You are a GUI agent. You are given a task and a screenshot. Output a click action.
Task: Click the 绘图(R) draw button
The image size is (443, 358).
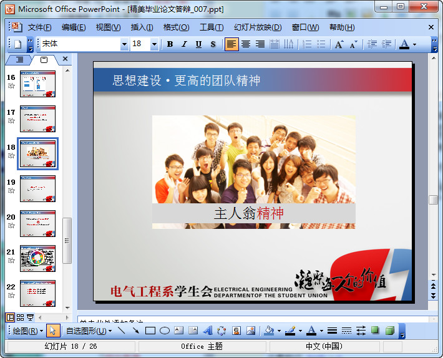pyautogui.click(x=28, y=331)
